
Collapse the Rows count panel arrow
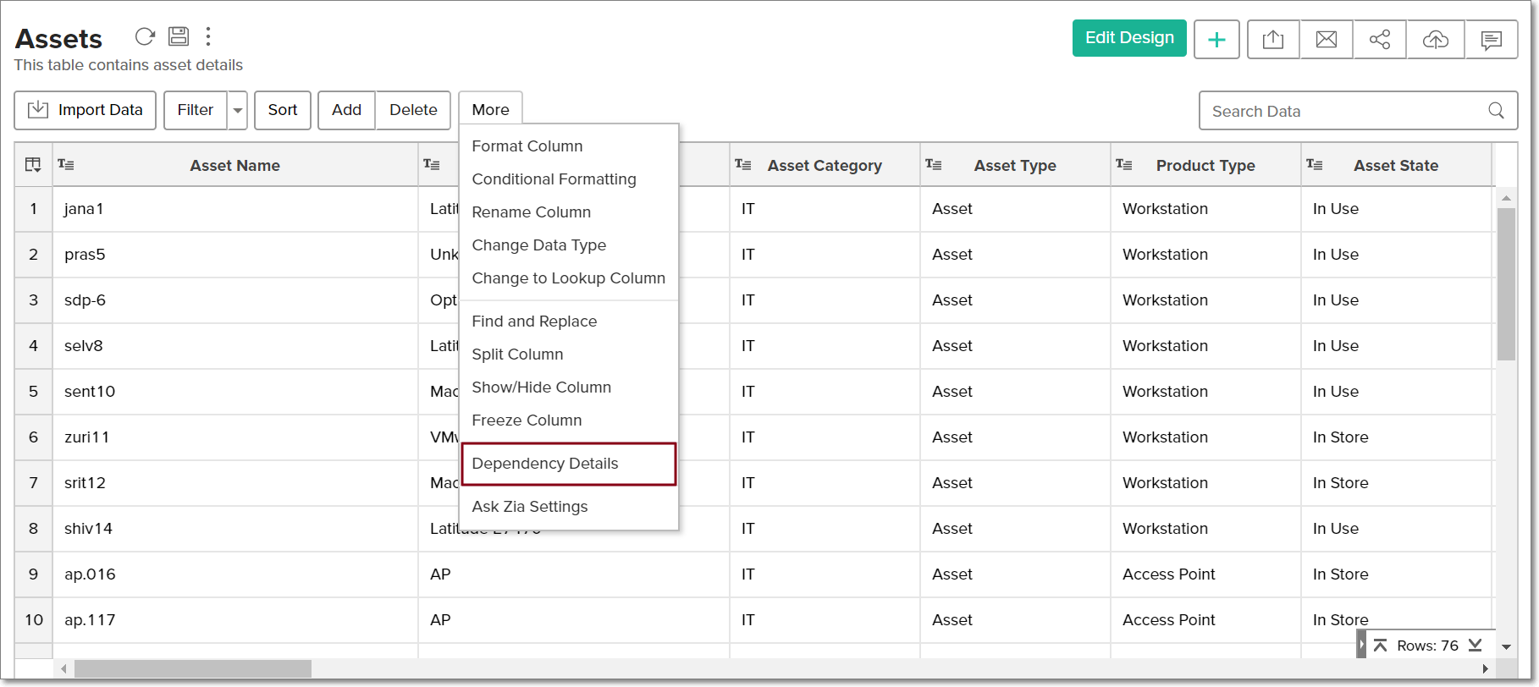(1362, 646)
